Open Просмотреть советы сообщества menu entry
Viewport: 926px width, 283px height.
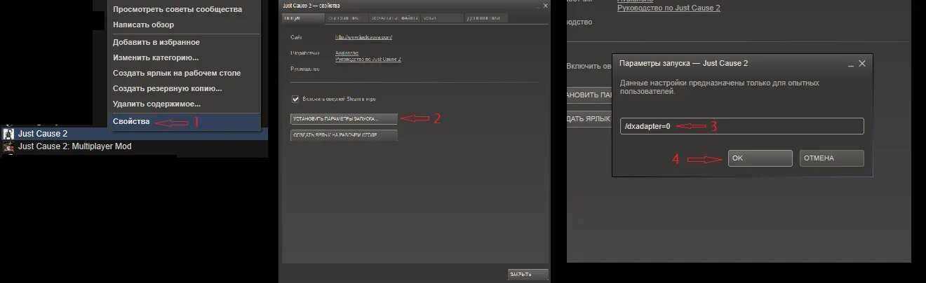point(177,9)
